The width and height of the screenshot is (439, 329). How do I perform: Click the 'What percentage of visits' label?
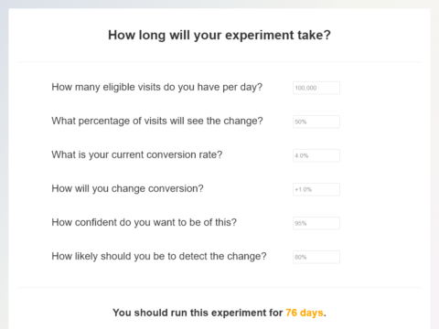157,121
